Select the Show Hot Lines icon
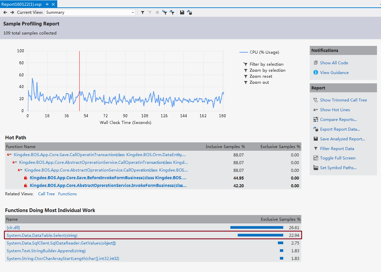The width and height of the screenshot is (381, 273). click(315, 110)
